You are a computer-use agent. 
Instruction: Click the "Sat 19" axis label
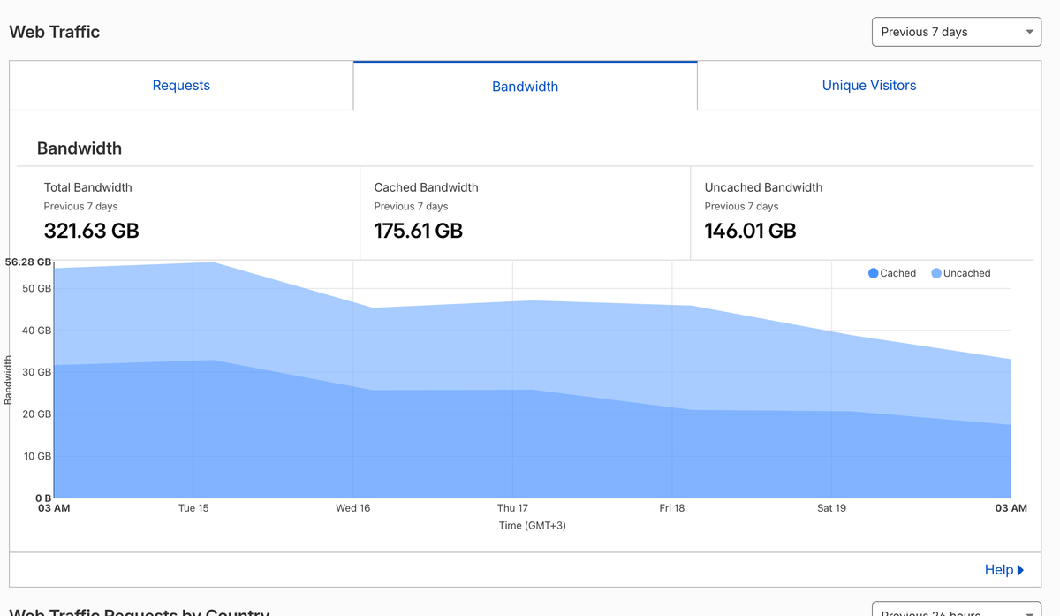(x=831, y=508)
